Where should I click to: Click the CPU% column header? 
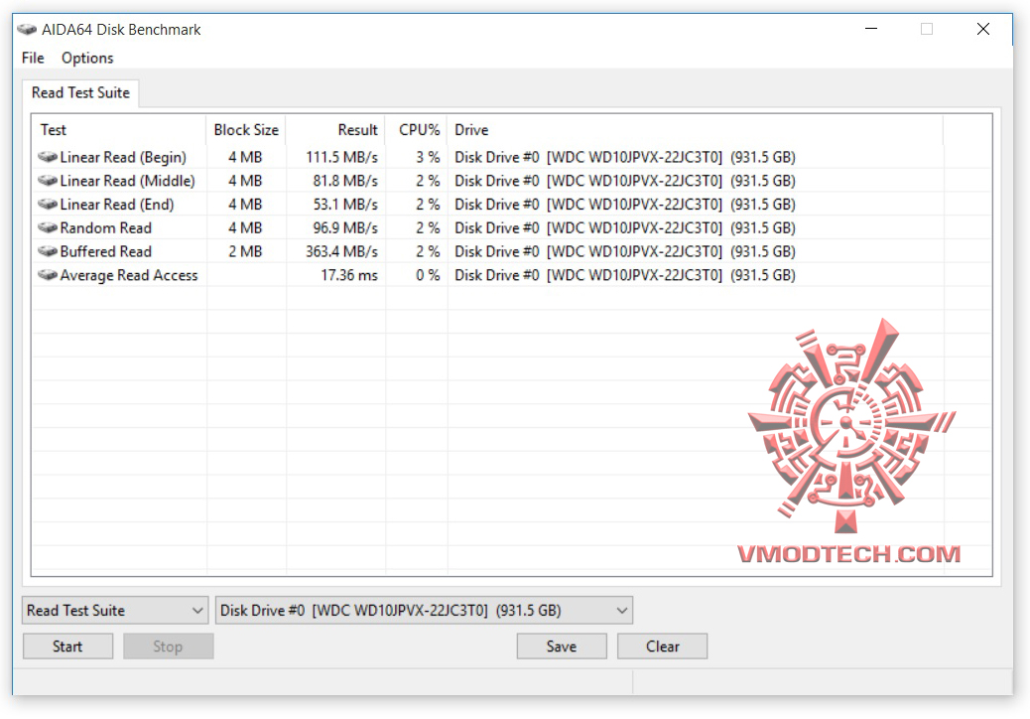[x=419, y=129]
